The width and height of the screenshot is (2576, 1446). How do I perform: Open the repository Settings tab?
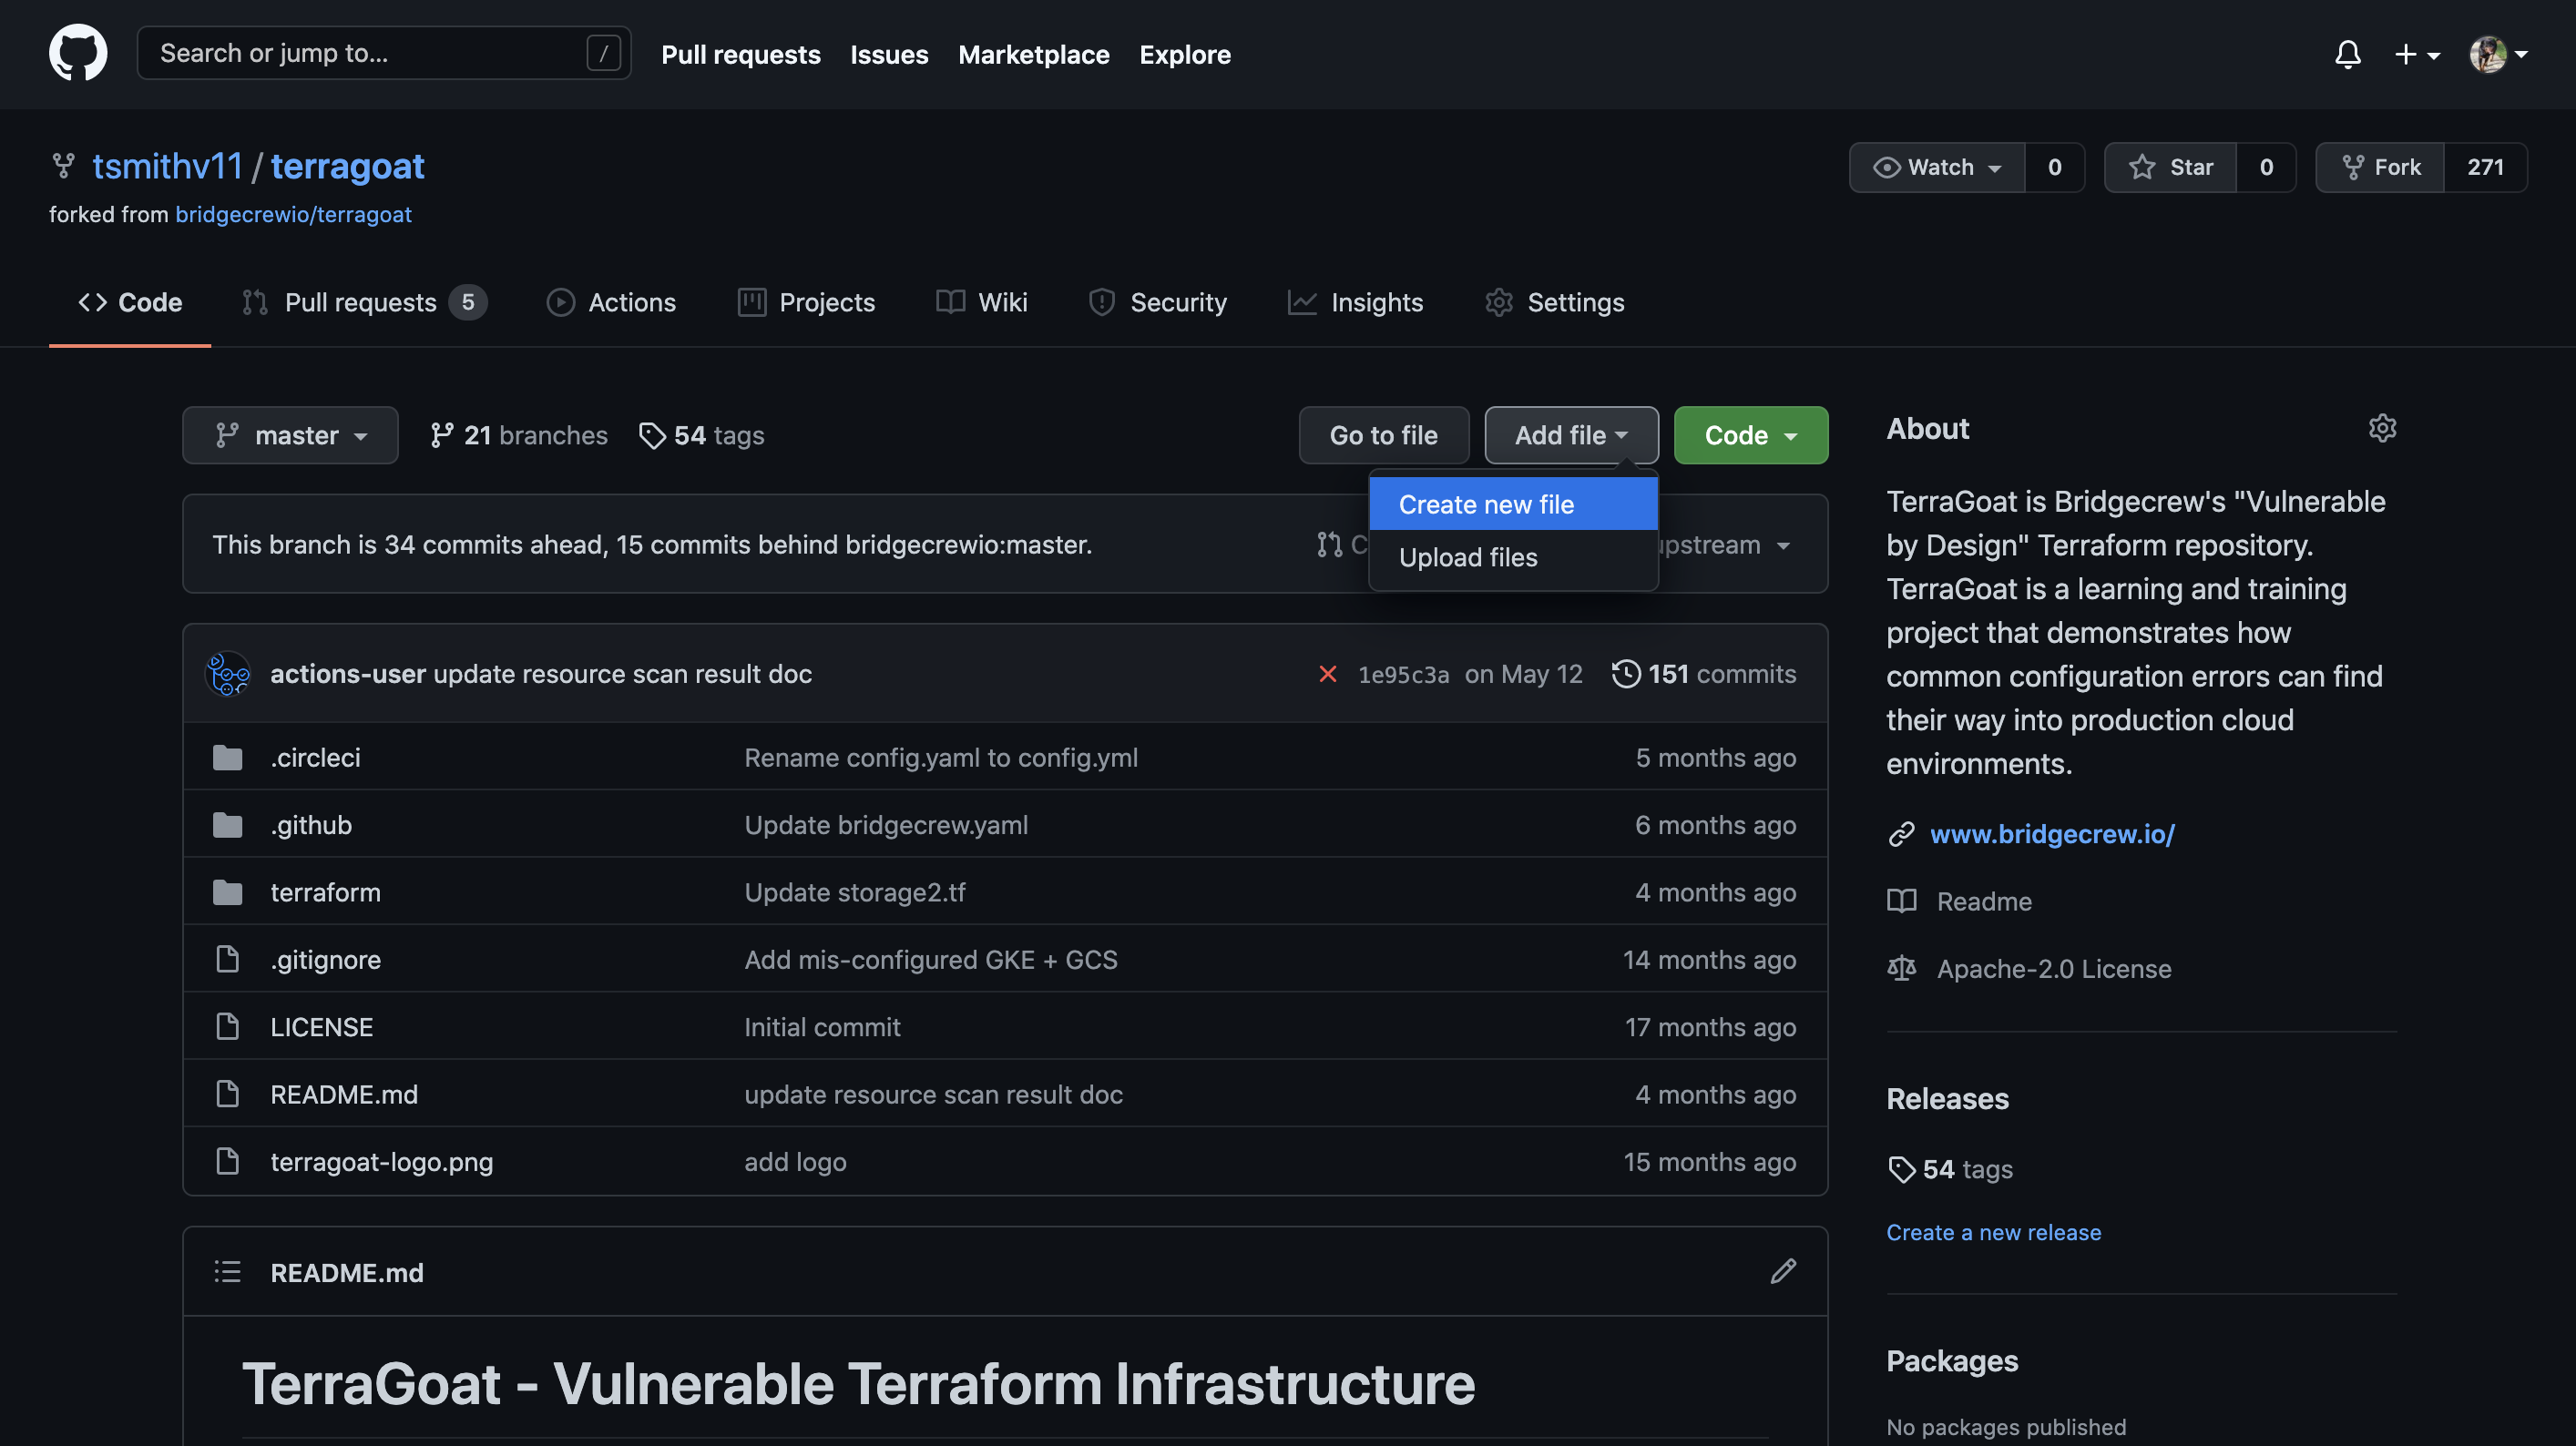coord(1554,302)
